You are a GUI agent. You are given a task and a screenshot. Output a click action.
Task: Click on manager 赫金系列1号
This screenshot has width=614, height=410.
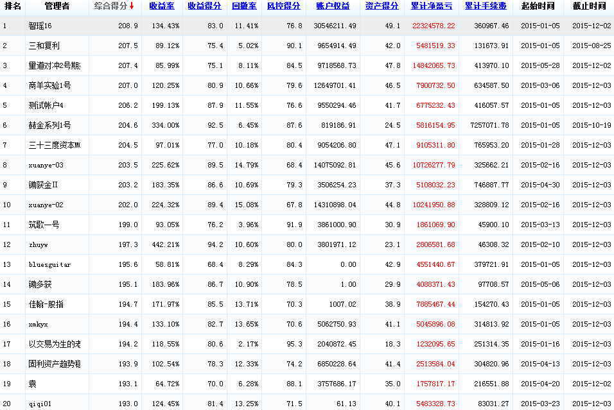pyautogui.click(x=49, y=125)
